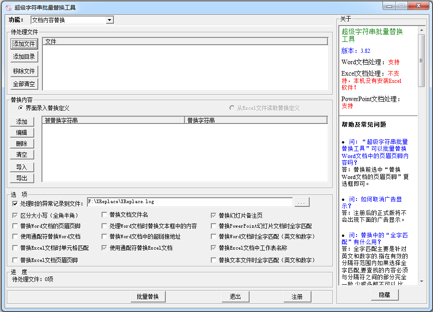Enable 替换Word文档的页眉页脚 checkbox
Image resolution: width=433 pixels, height=312 pixels.
(x=15, y=226)
